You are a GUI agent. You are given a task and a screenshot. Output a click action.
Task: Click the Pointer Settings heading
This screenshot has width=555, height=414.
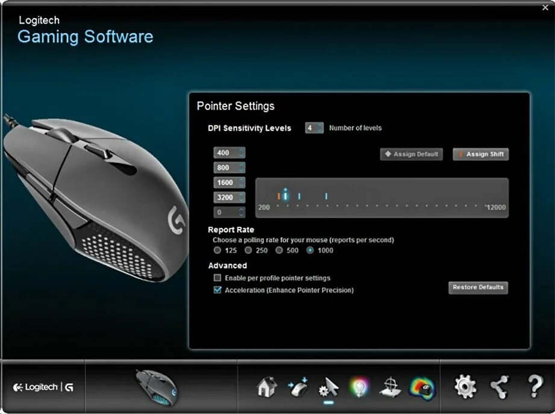236,106
